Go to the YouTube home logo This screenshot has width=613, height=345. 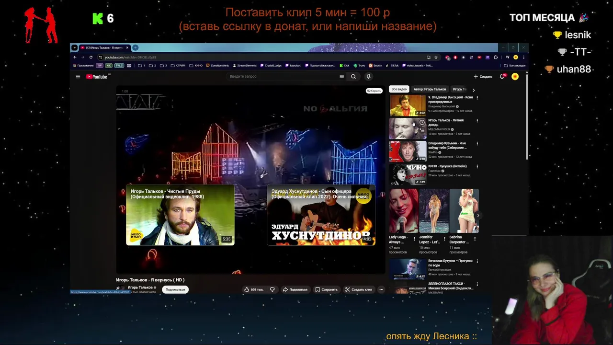tap(97, 77)
